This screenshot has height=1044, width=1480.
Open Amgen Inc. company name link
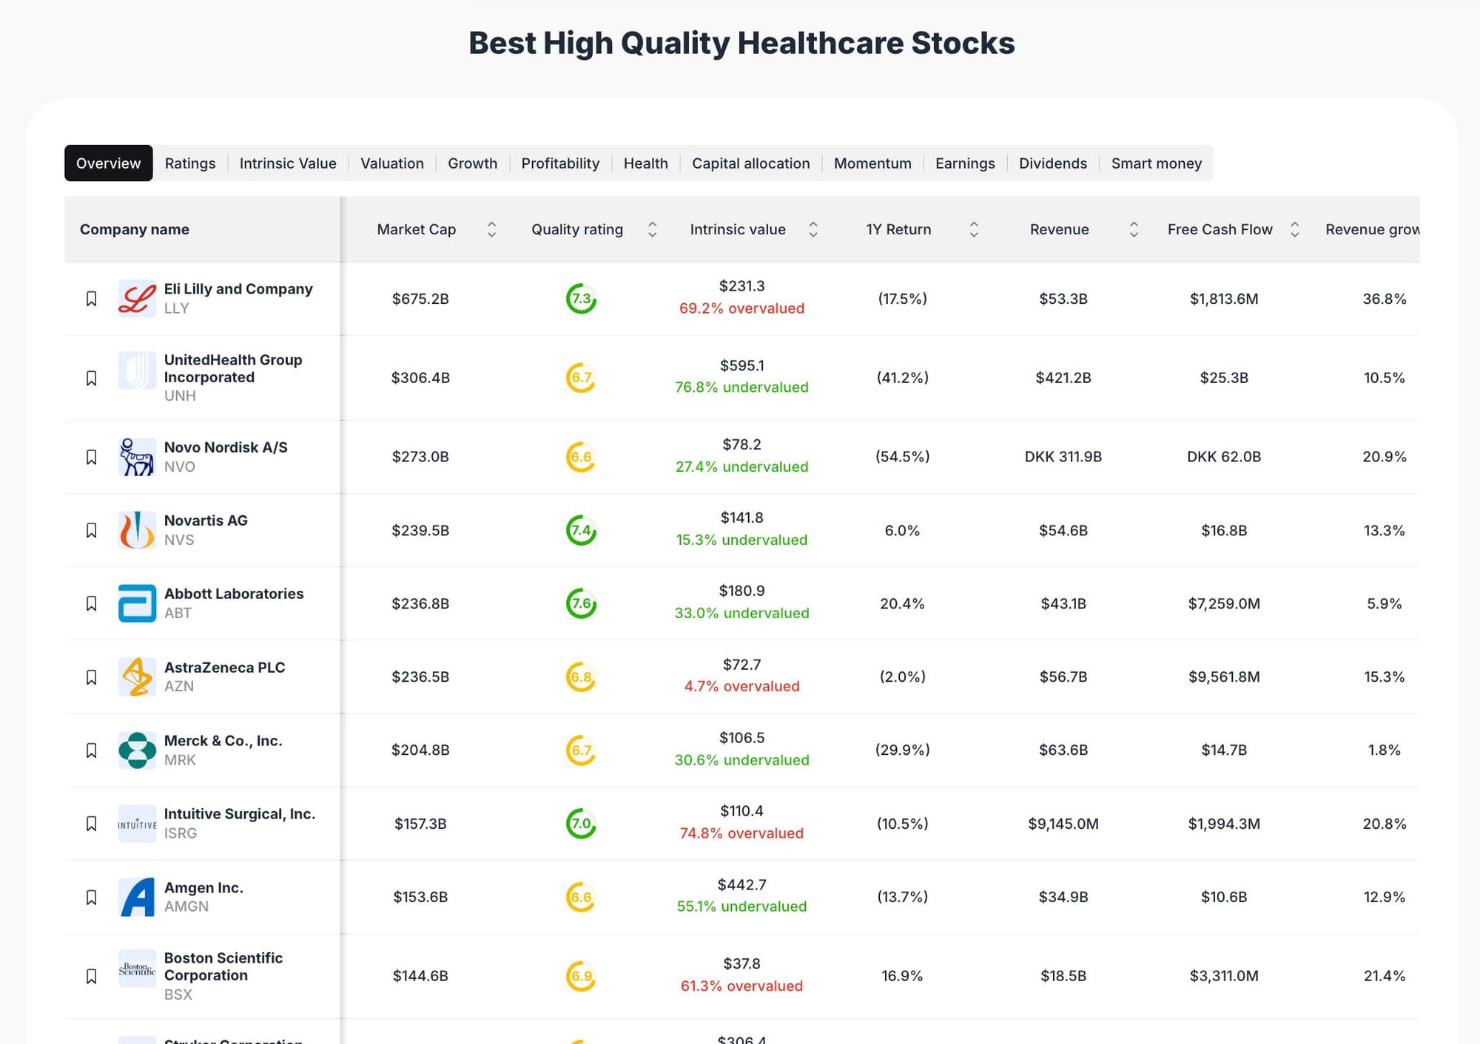(x=203, y=887)
